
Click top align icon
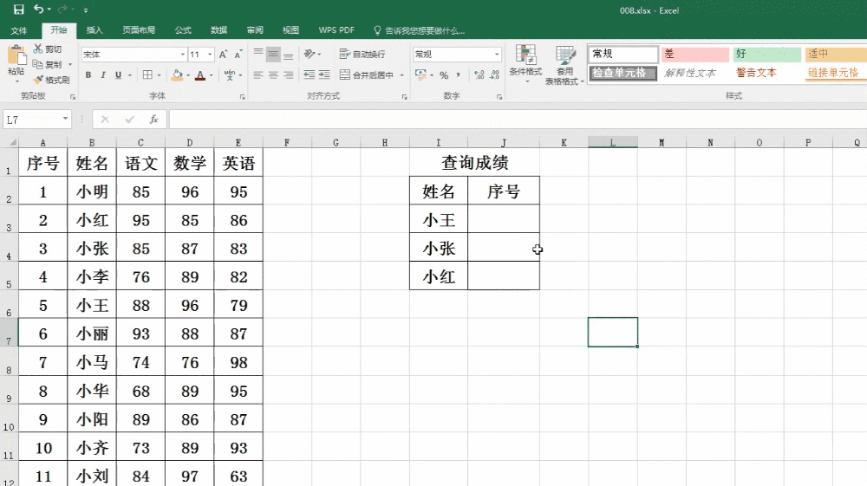[257, 54]
